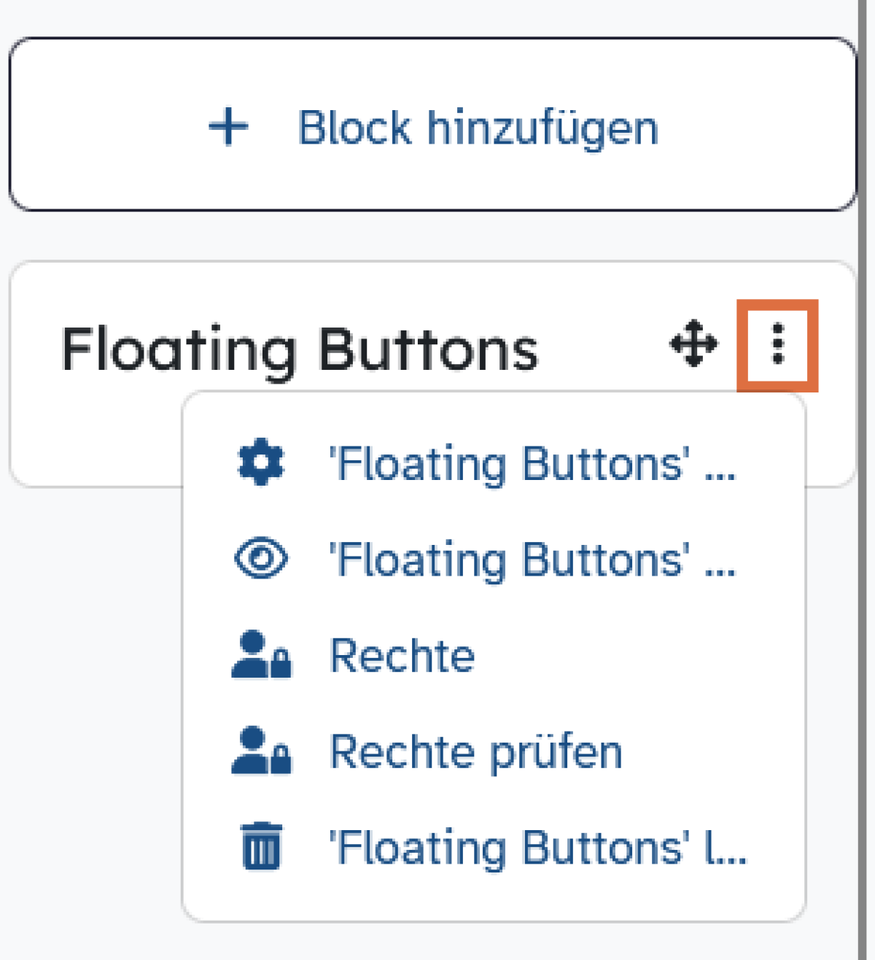Screen dimensions: 875x960
Task: Open the "Rechte" menu entry text
Action: (x=402, y=655)
